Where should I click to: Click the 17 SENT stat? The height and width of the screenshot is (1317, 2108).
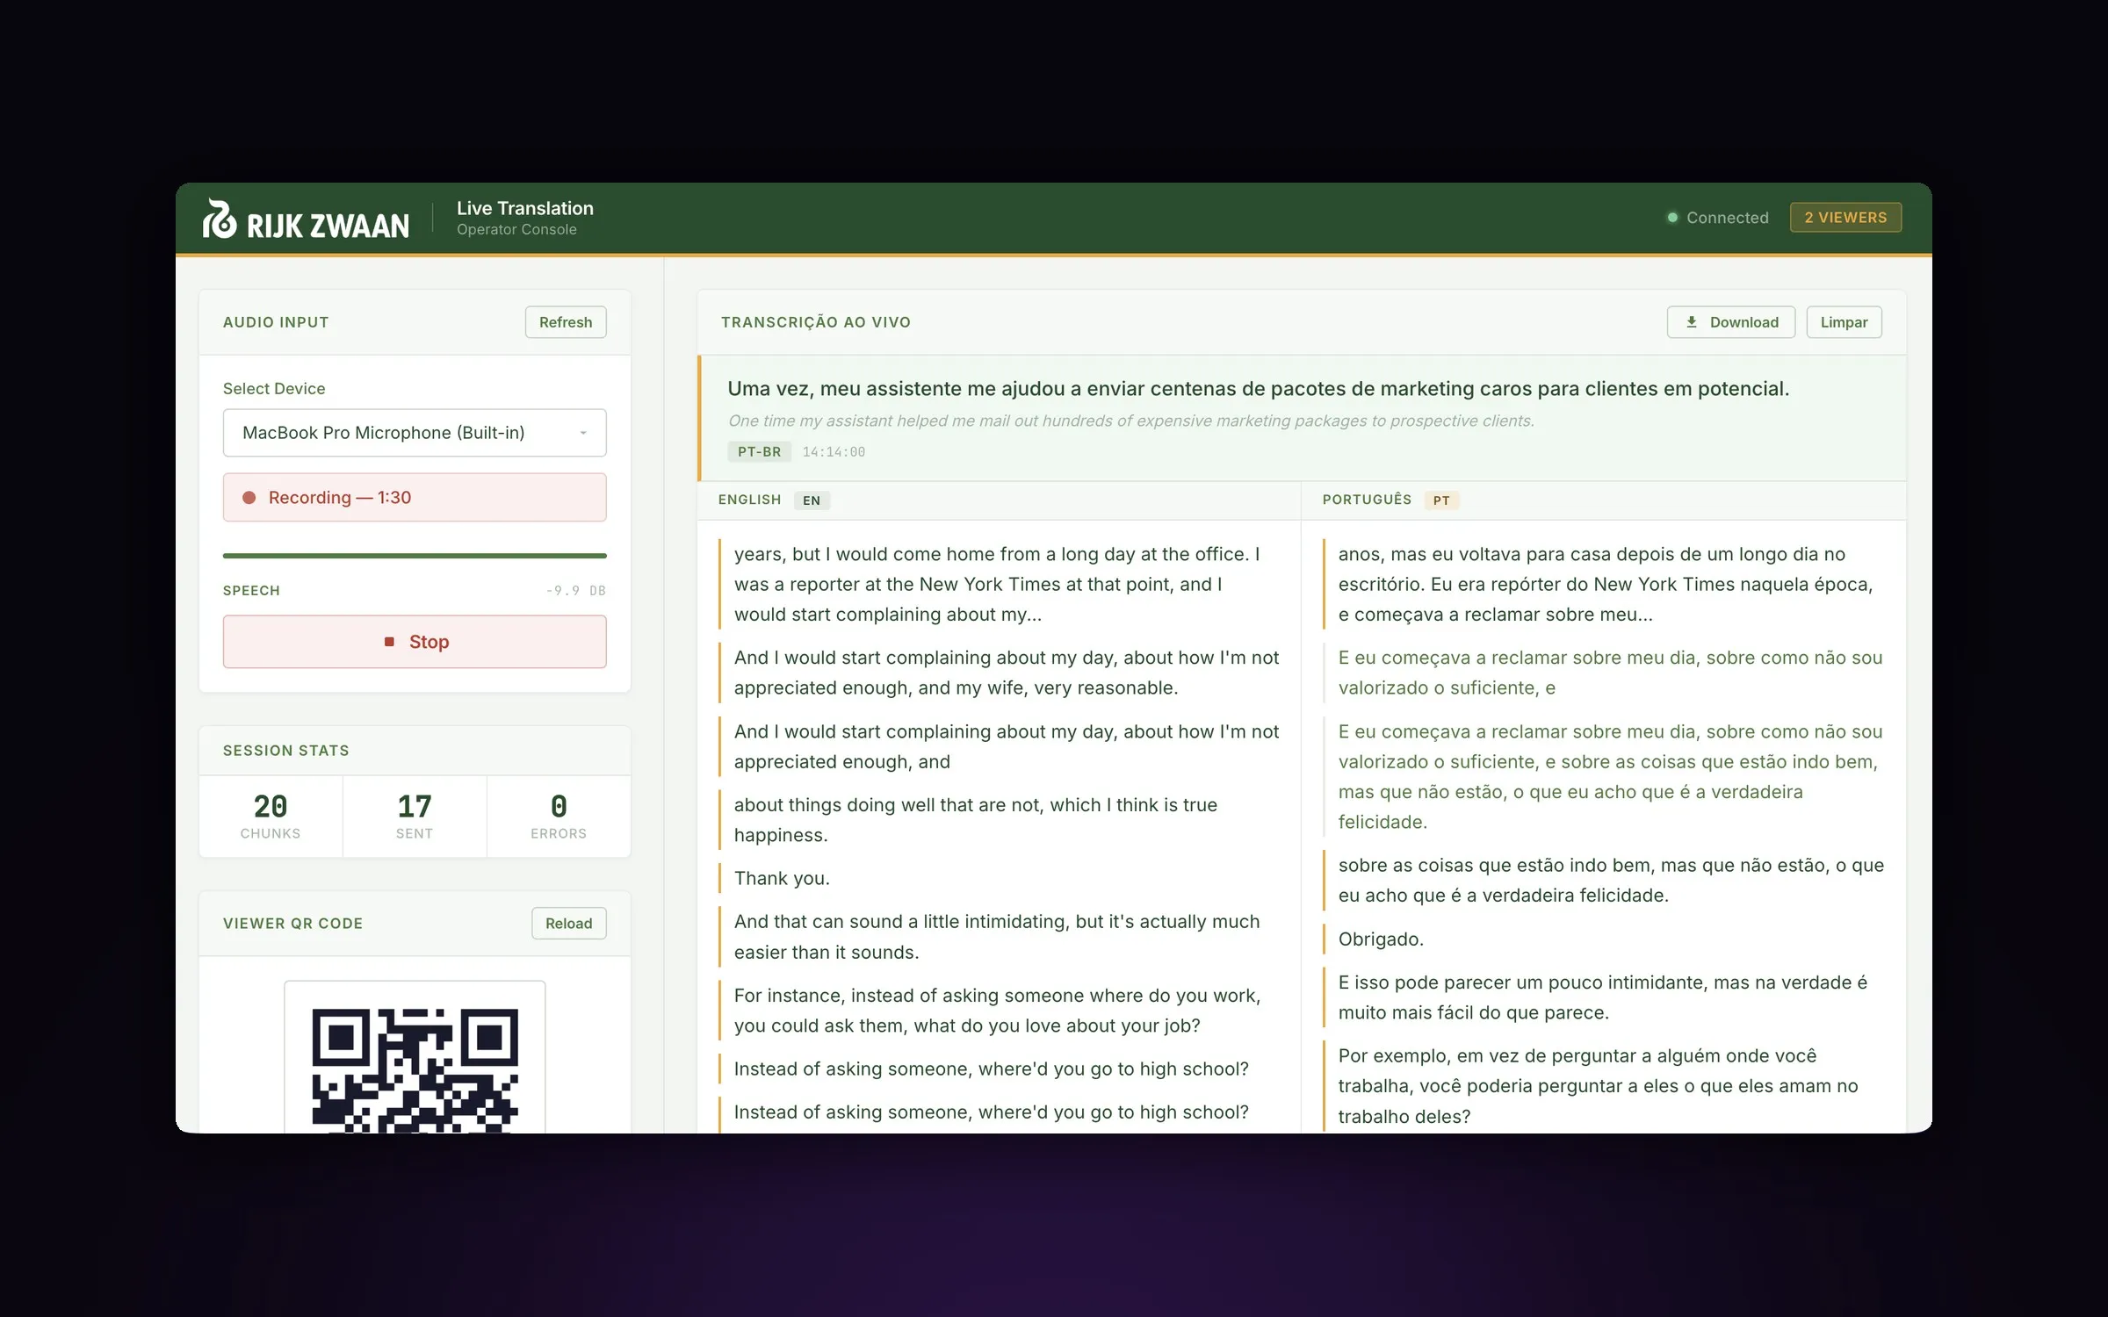click(x=415, y=817)
